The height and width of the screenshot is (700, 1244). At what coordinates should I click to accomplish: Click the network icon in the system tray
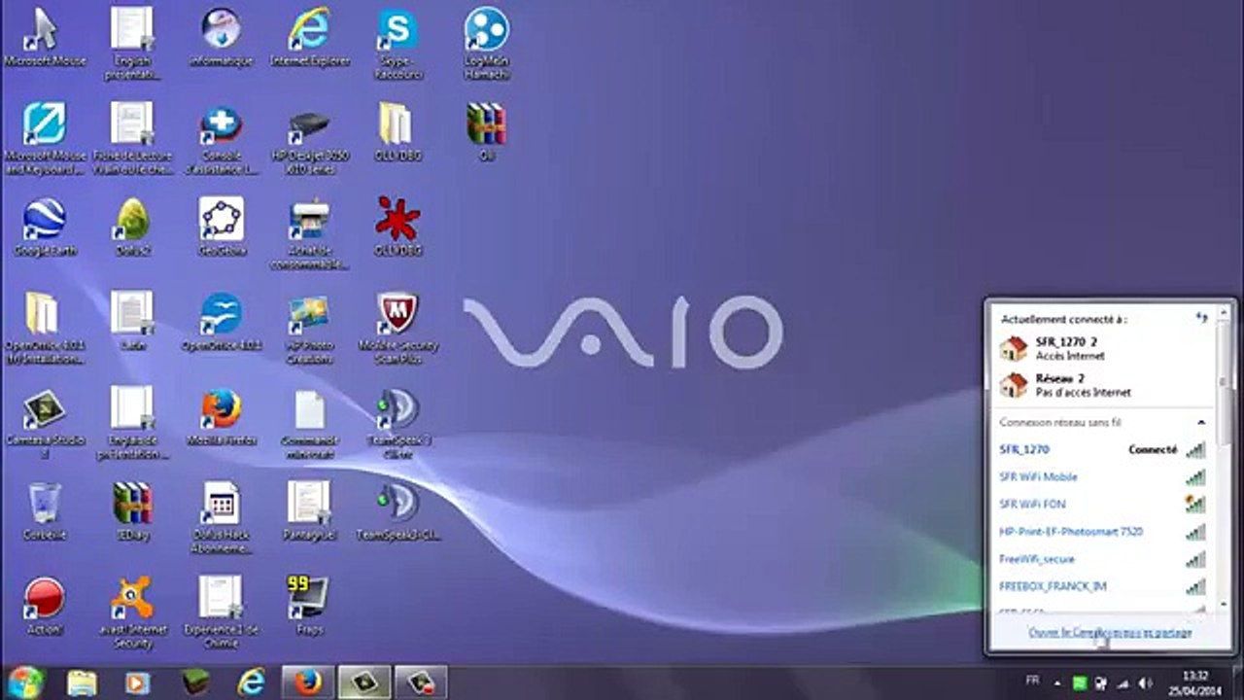coord(1123,683)
